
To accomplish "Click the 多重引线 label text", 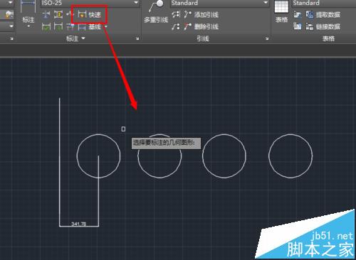I will click(x=156, y=20).
